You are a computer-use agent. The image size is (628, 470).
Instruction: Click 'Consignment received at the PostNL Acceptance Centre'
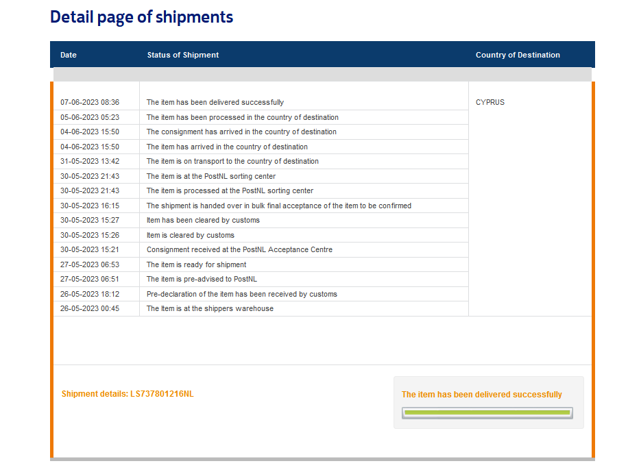[239, 249]
